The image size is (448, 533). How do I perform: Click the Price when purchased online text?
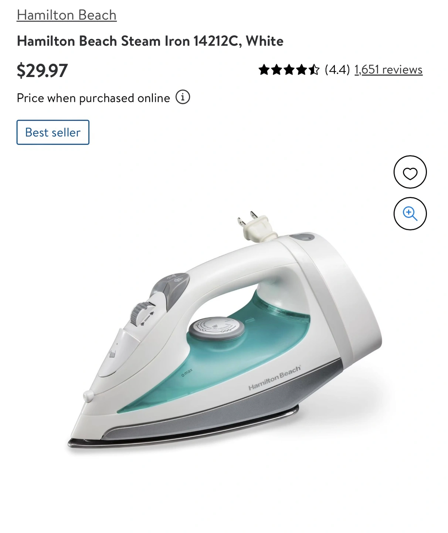(x=93, y=98)
